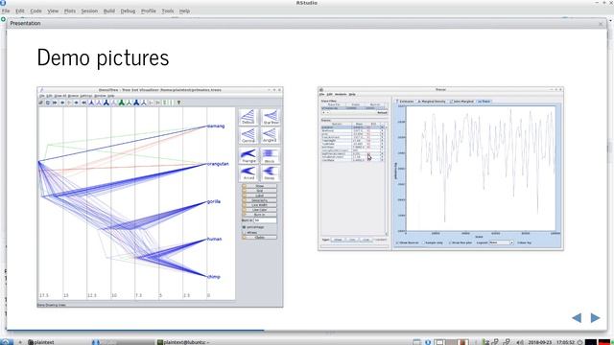Click the siamang taxon label
Image resolution: width=614 pixels, height=345 pixels.
216,126
